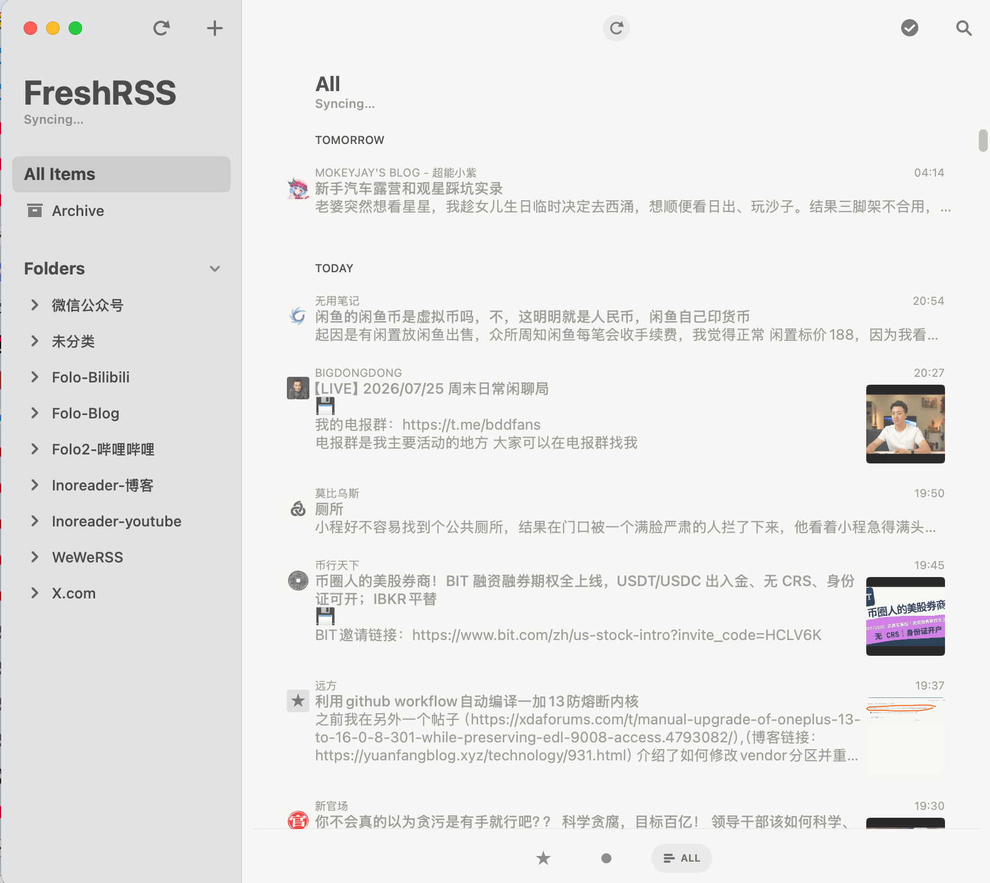Click 币圈人的美股券商 article thumbnail
The height and width of the screenshot is (883, 990).
point(906,616)
